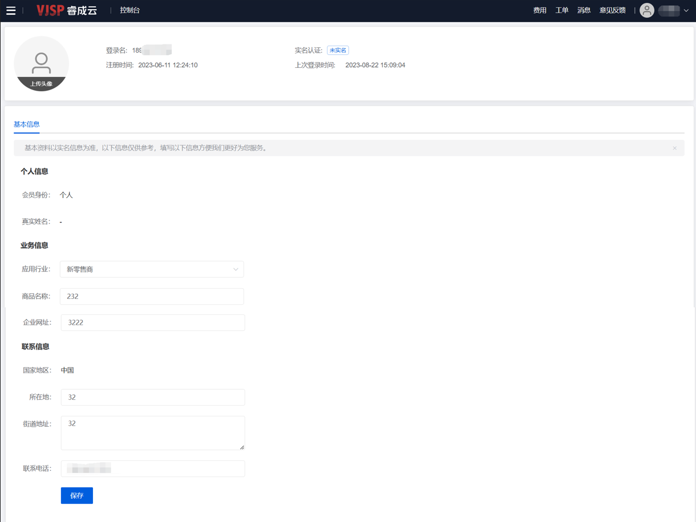The width and height of the screenshot is (696, 522).
Task: Open the hamburger menu icon
Action: 11,10
